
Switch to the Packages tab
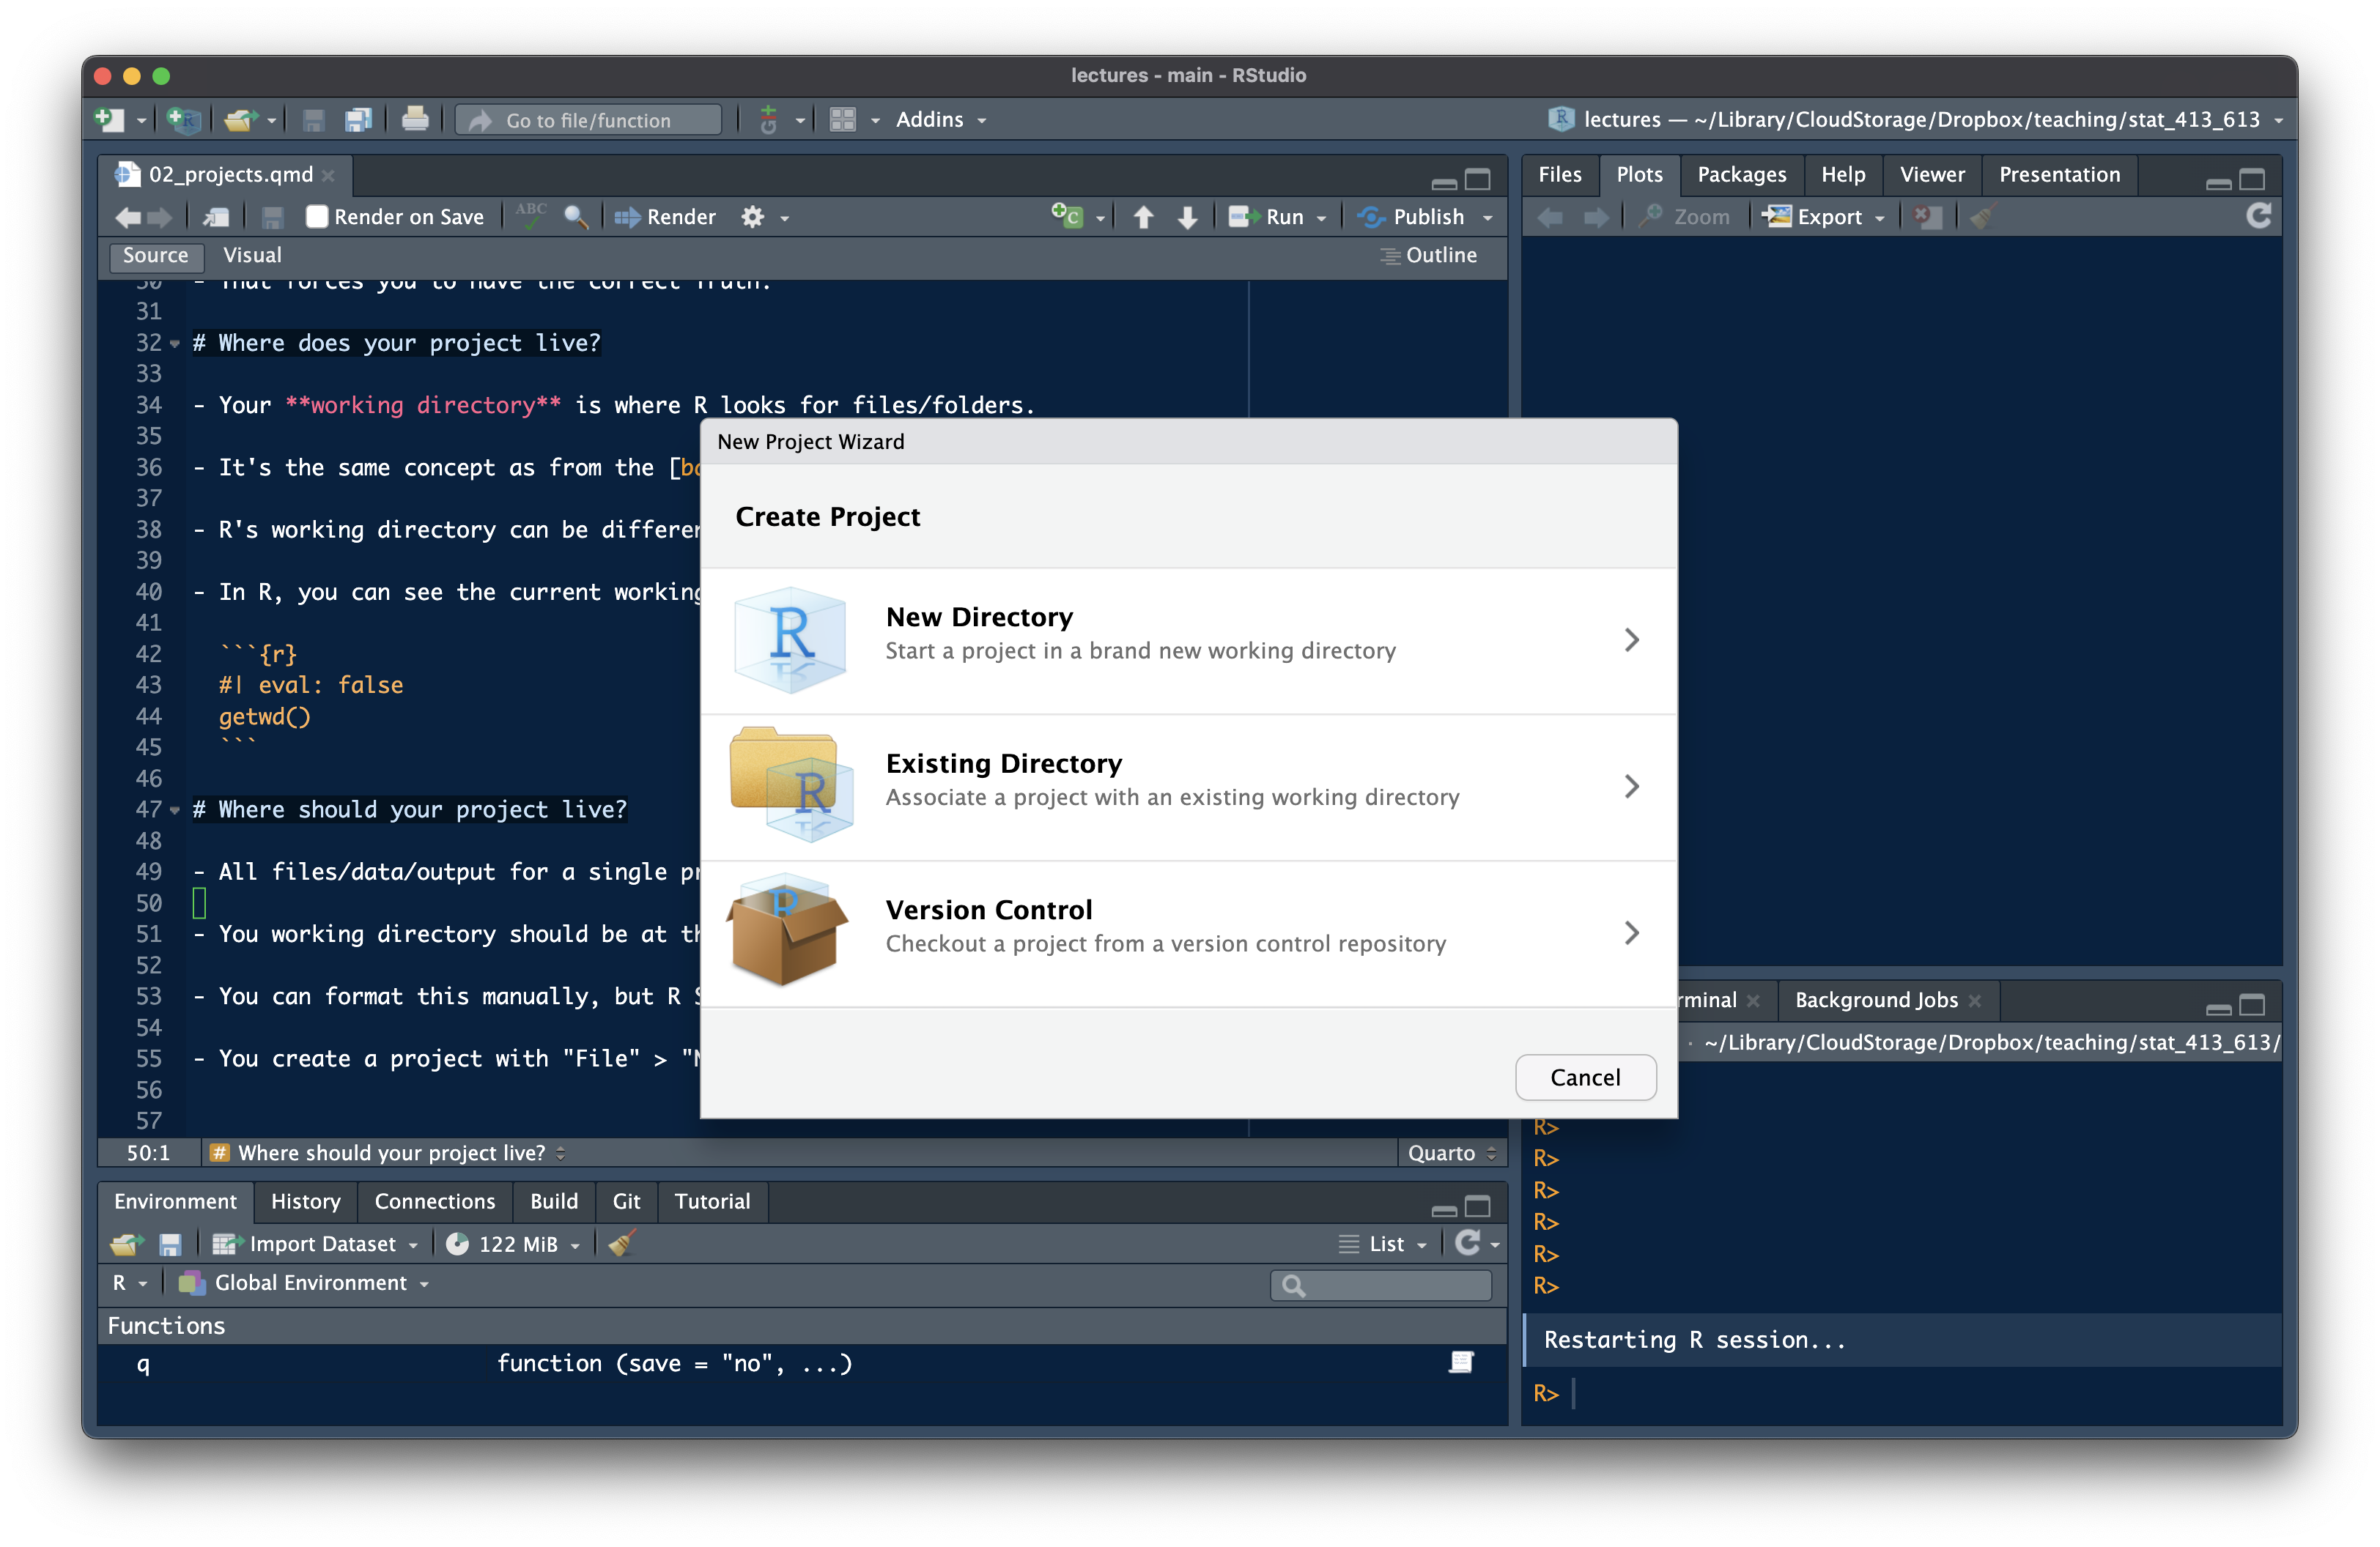coord(1741,174)
